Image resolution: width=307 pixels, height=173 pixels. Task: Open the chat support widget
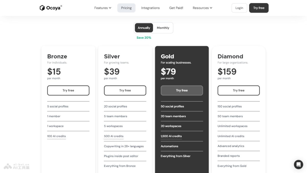pos(298,164)
